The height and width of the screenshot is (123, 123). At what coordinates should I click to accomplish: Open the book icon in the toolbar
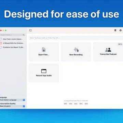pyautogui.click(x=115, y=30)
